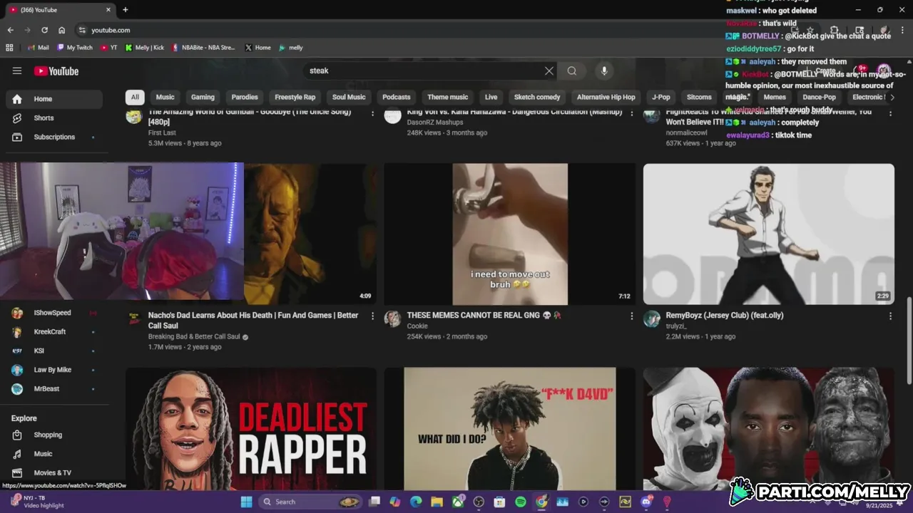This screenshot has width=913, height=513.
Task: Open Law By Mike subscription
Action: click(54, 370)
